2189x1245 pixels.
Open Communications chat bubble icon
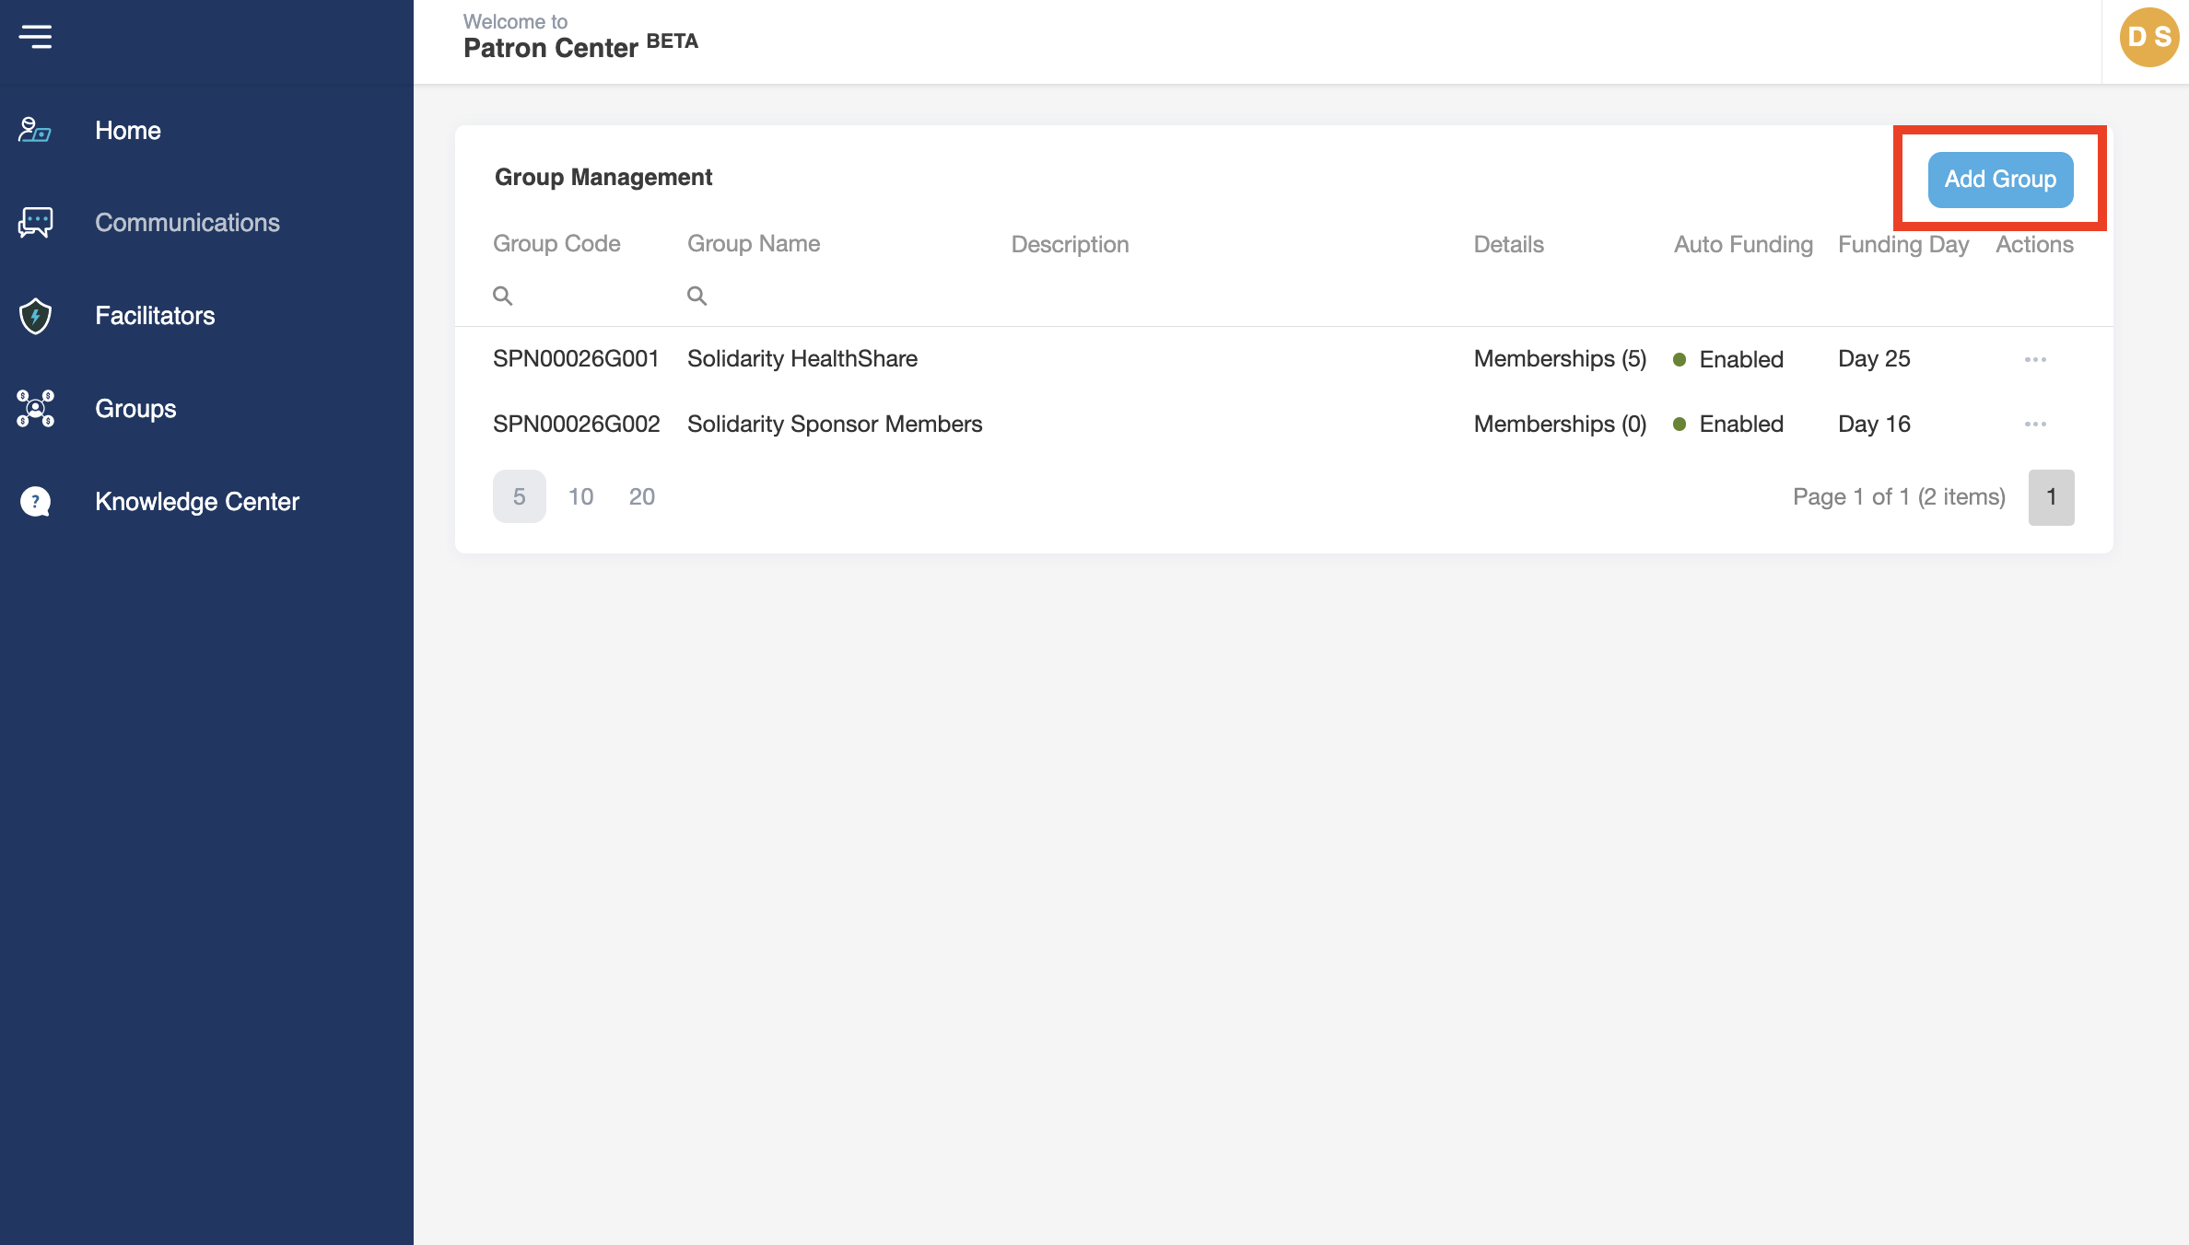(35, 223)
